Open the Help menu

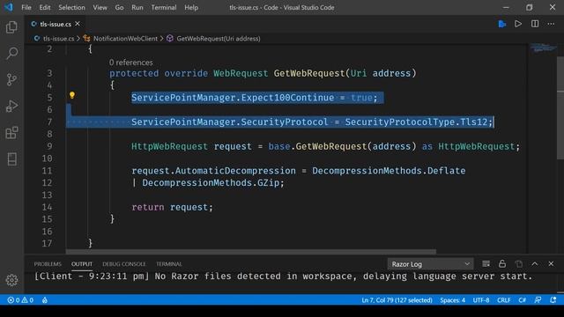[191, 7]
